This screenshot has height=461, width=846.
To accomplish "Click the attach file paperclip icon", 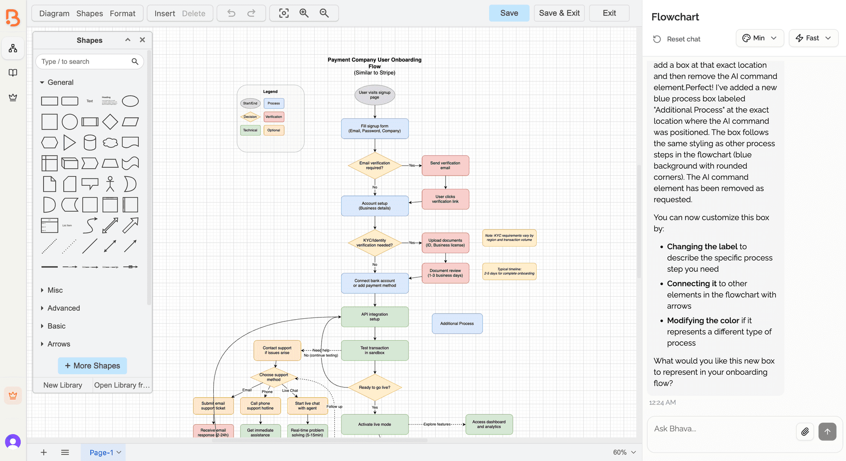I will click(805, 431).
